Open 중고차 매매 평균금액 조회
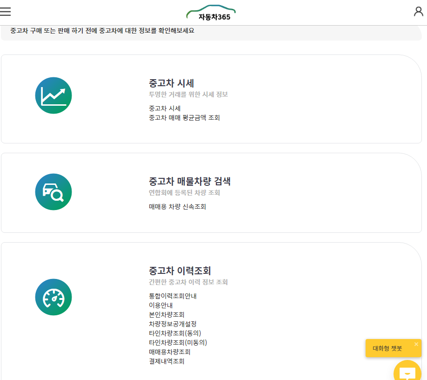Screen dimensions: 427x380 point(184,118)
